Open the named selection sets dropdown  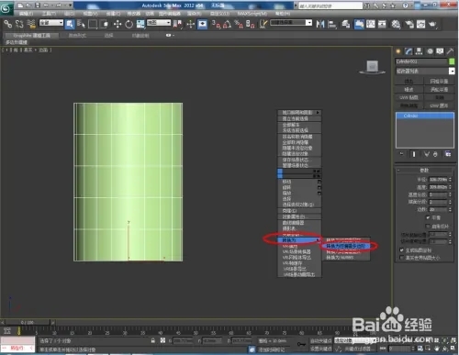pyautogui.click(x=291, y=23)
